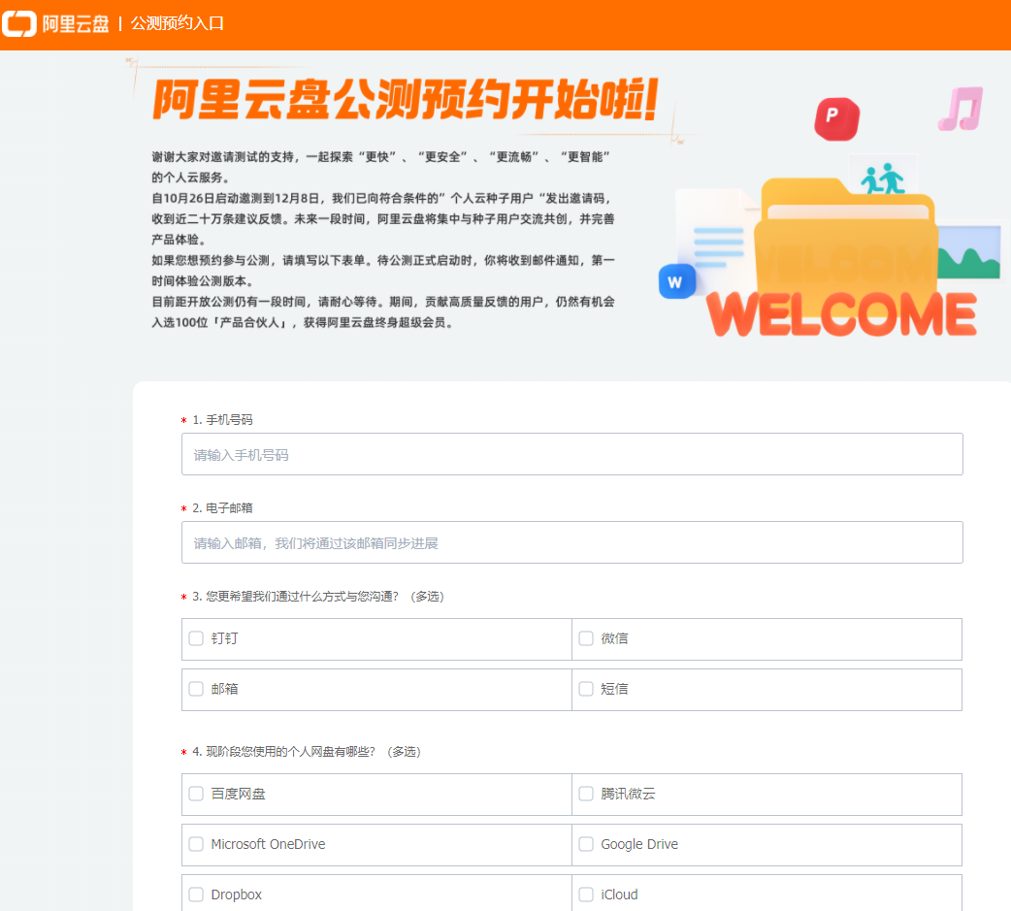Click the blue W document badge icon
The image size is (1011, 911).
point(677,281)
